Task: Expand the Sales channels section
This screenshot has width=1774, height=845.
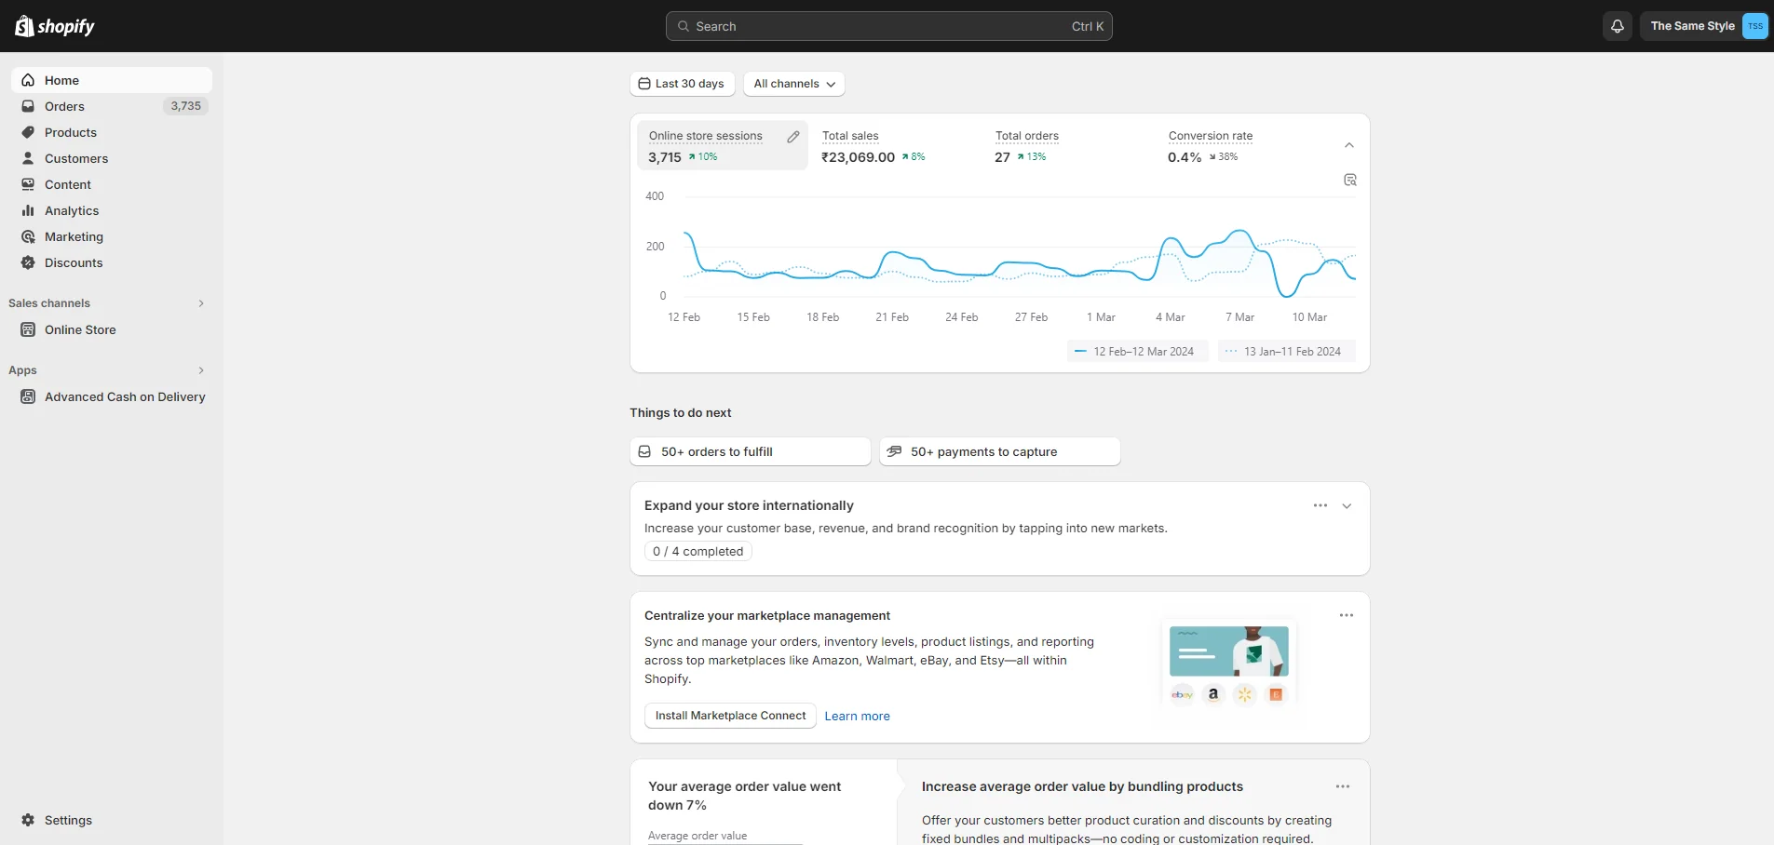Action: (x=201, y=303)
